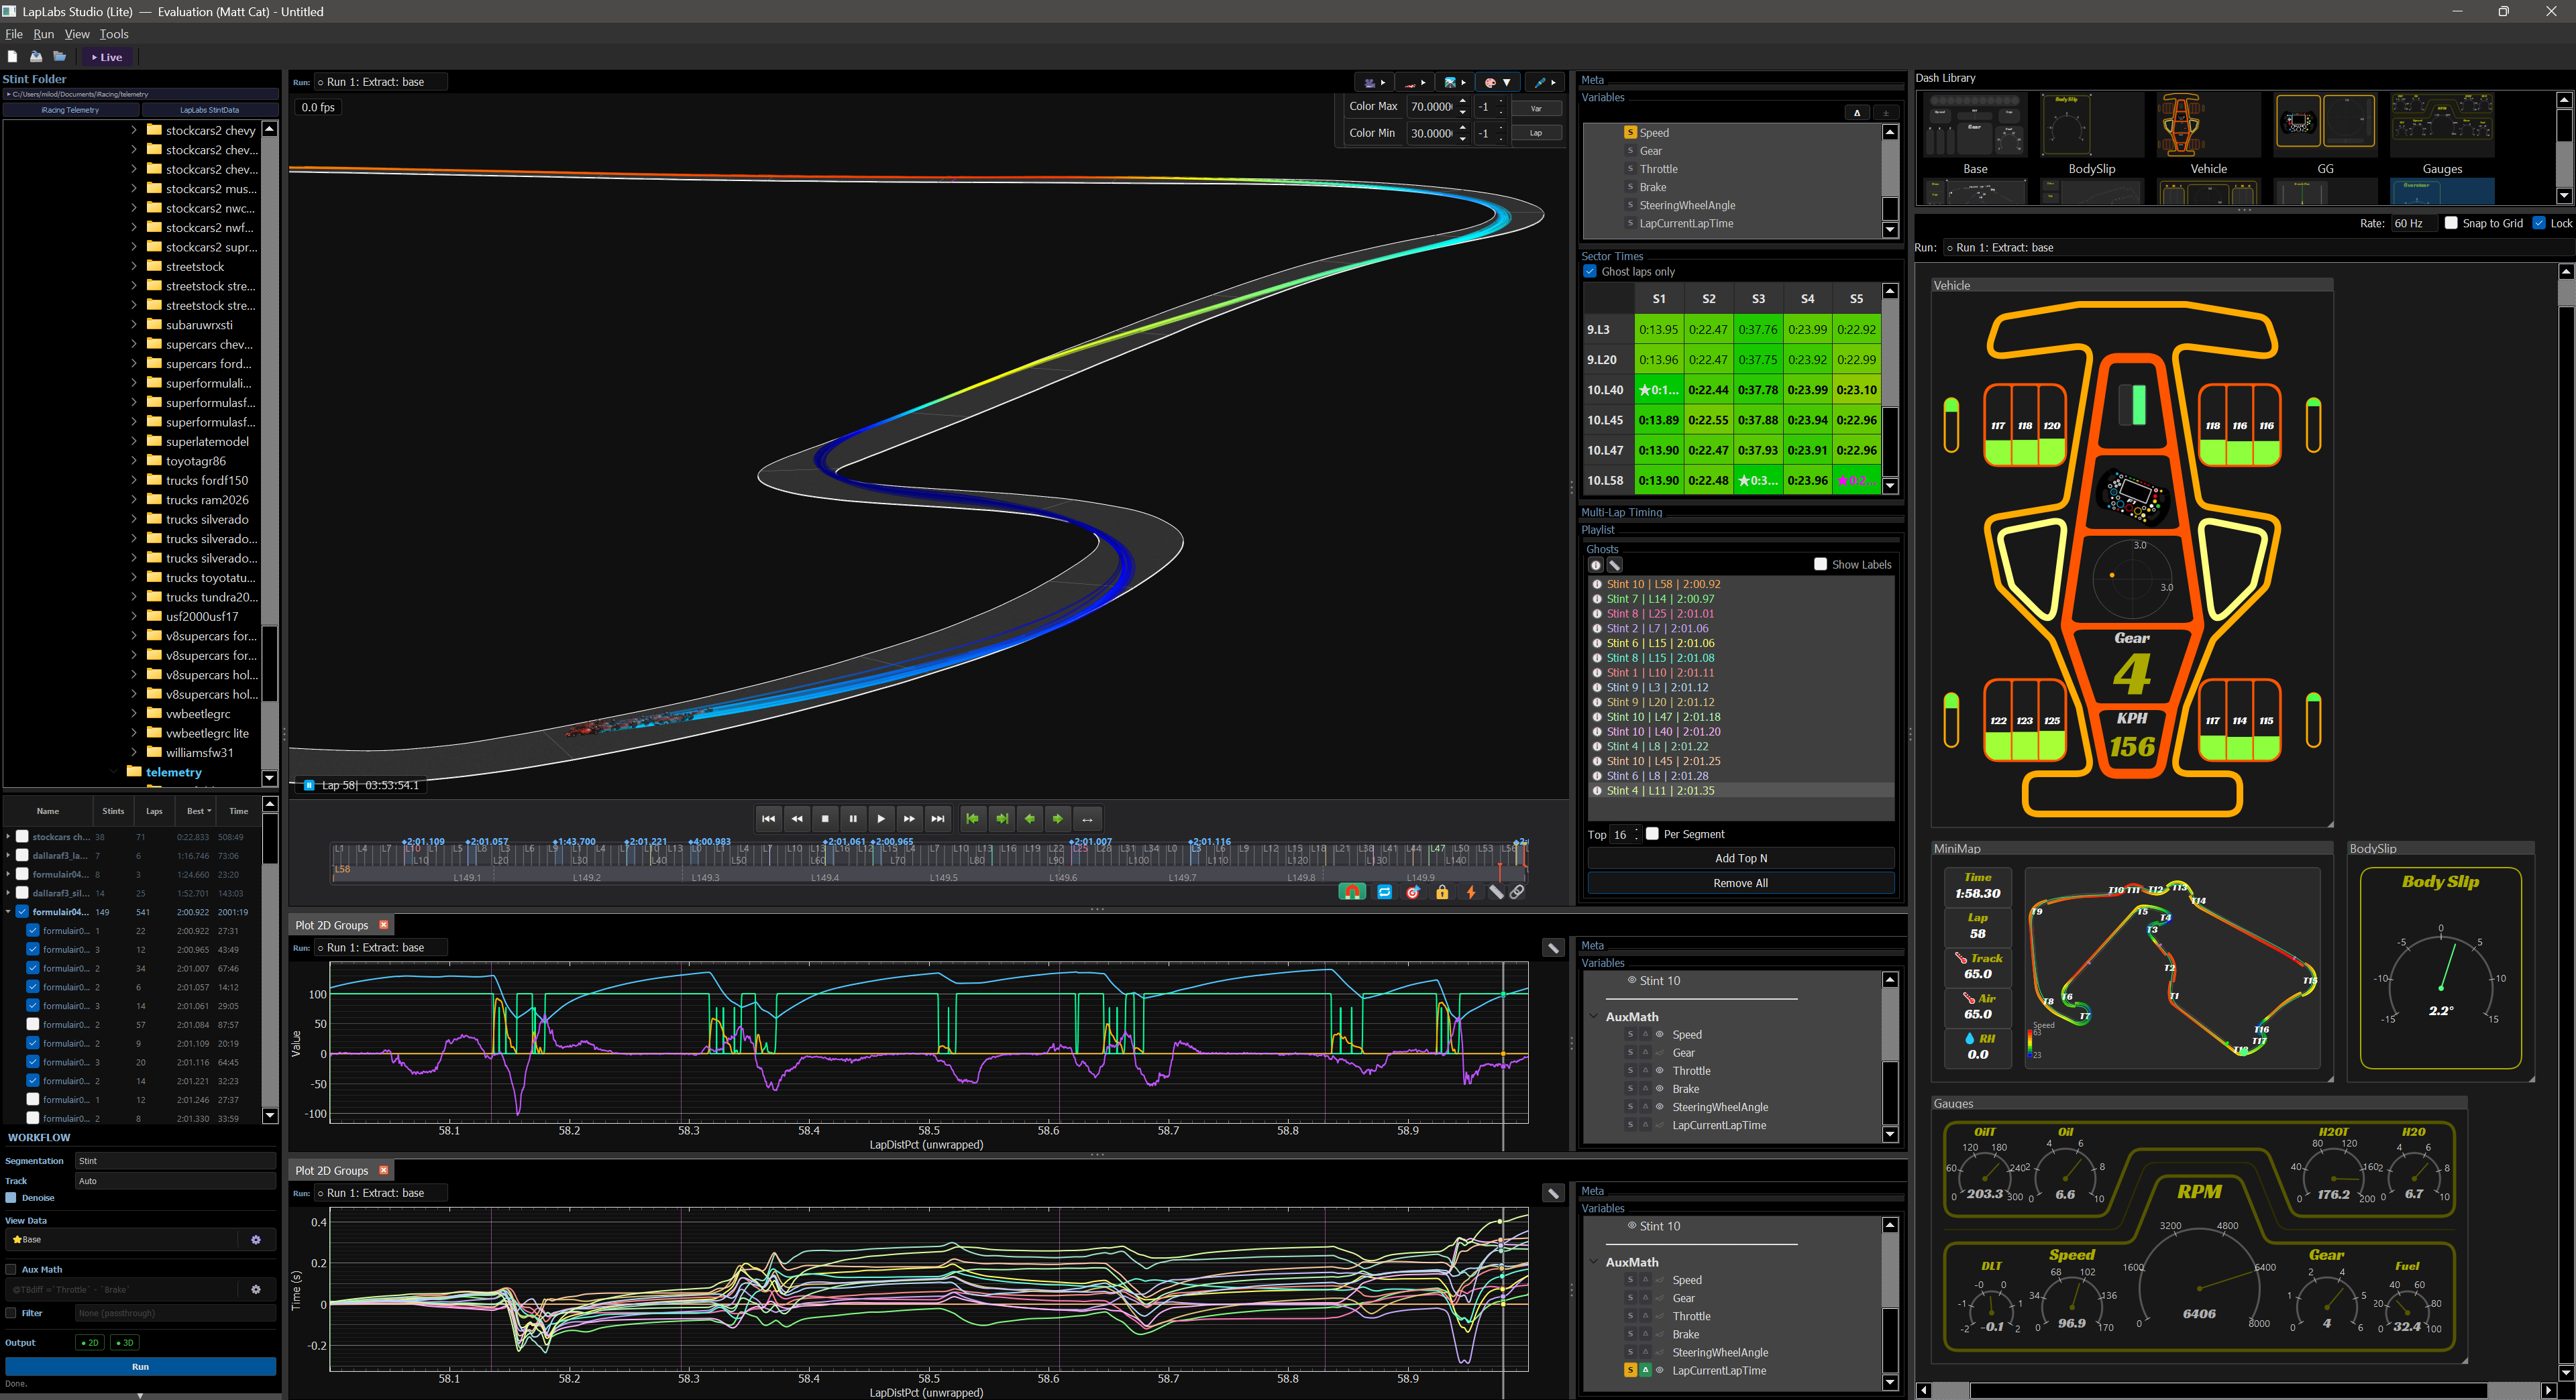Open the Tools menu

point(113,33)
